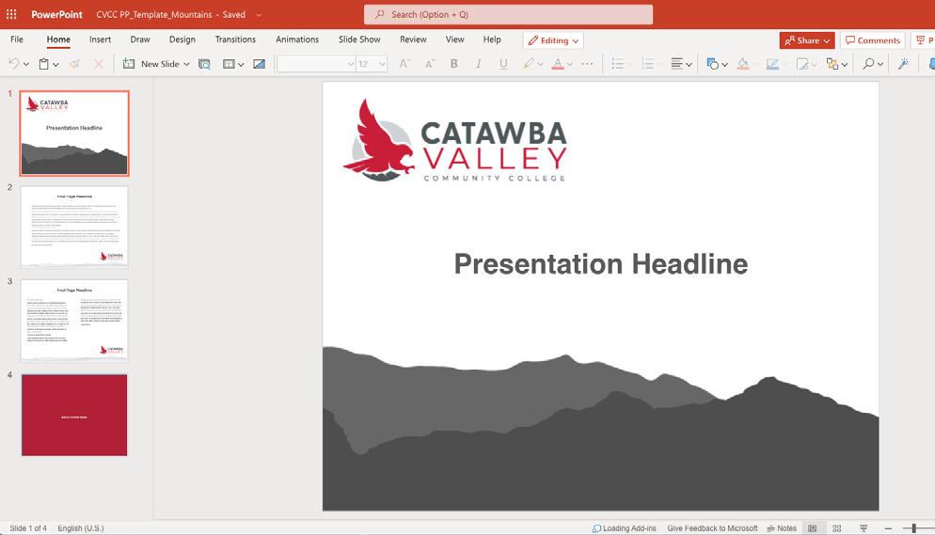This screenshot has width=935, height=535.
Task: Open the Editing mode dropdown
Action: [553, 40]
